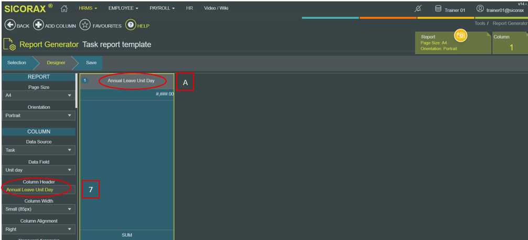Viewport: 528px width, 240px height.
Task: Click the Add Column plus icon
Action: tap(38, 25)
